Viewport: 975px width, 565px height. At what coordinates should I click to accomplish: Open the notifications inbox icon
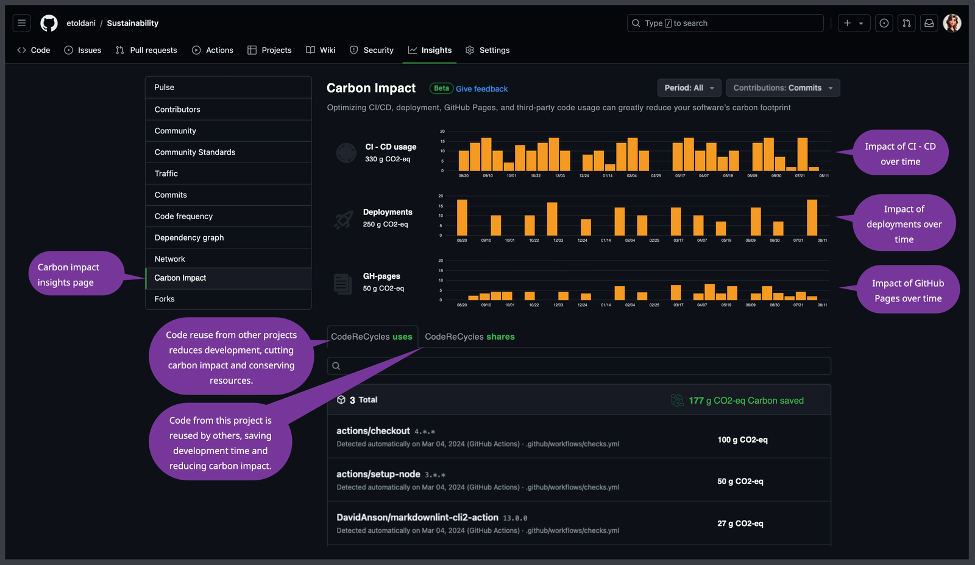pyautogui.click(x=929, y=23)
